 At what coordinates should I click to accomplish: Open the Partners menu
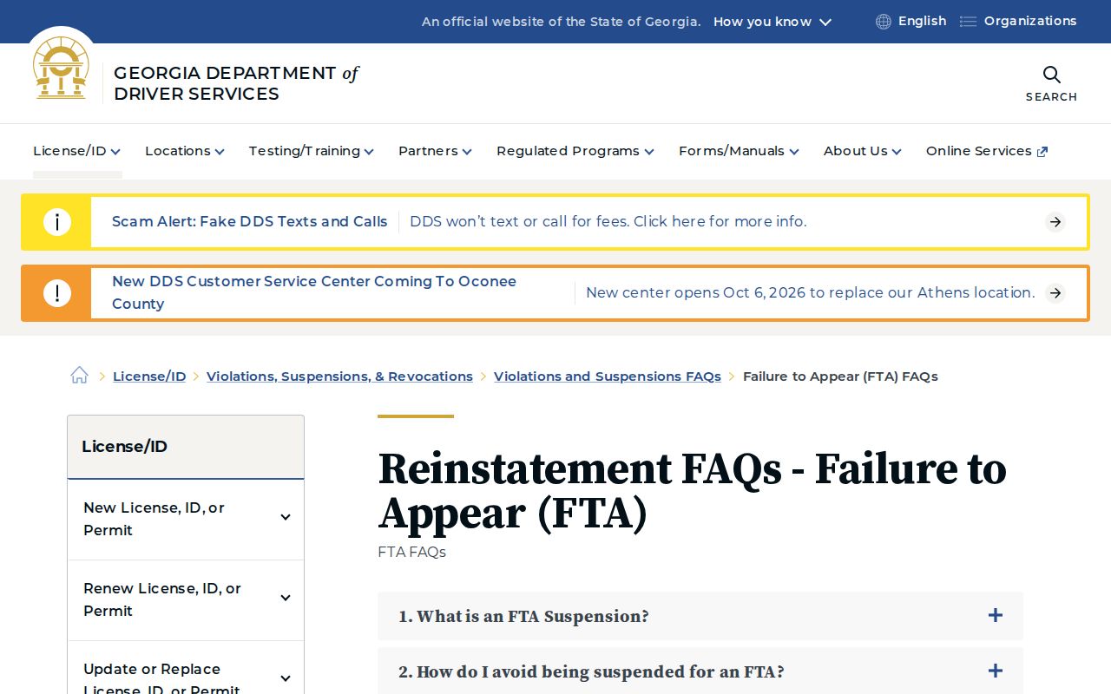[x=435, y=151]
